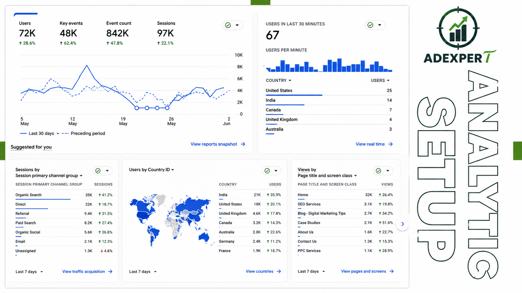Open the USERS metric dropdown in realtime card
This screenshot has width=522, height=293.
[x=388, y=80]
